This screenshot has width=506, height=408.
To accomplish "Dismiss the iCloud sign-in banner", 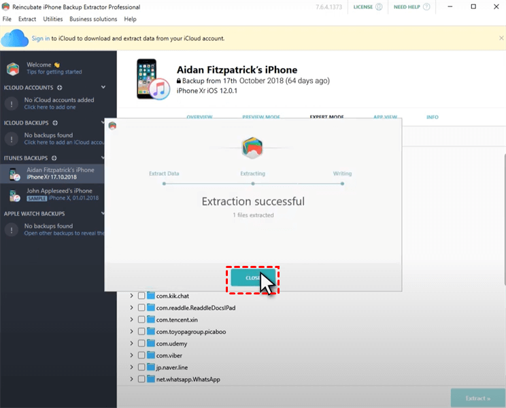I will (501, 38).
